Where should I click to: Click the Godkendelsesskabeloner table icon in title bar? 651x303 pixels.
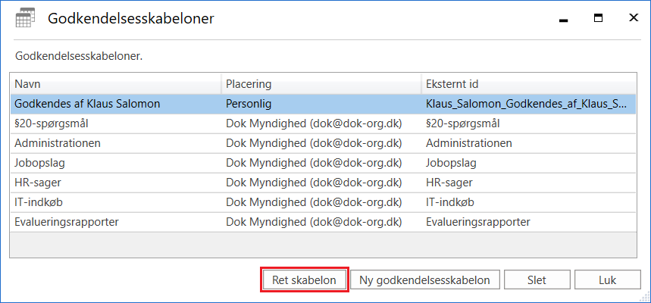24,19
